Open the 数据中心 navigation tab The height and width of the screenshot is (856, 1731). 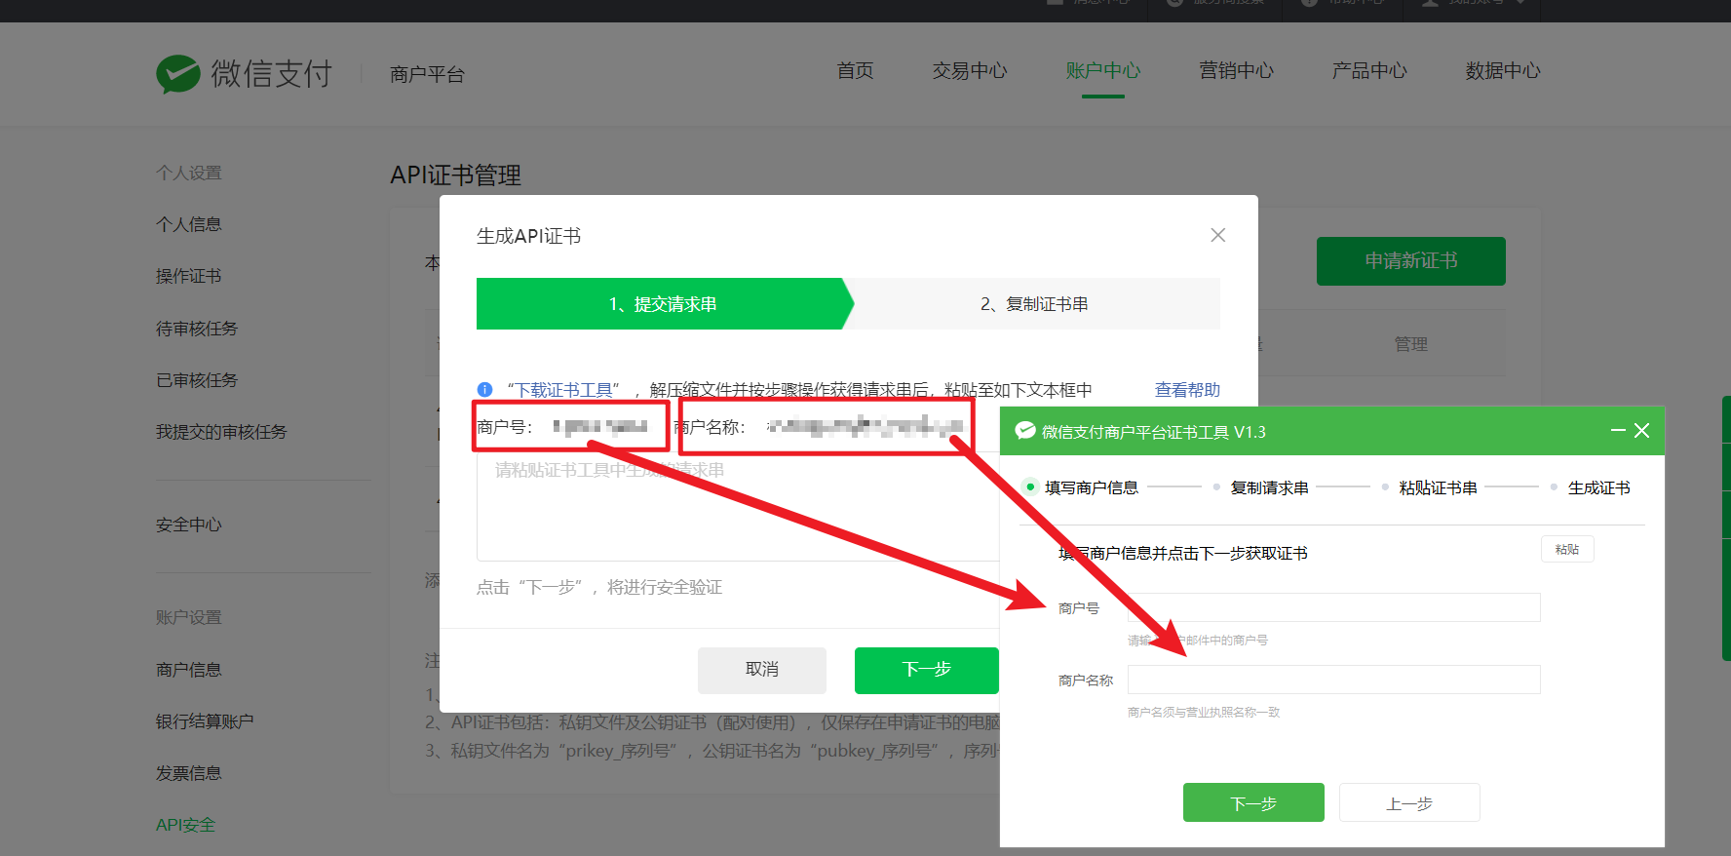(1503, 70)
